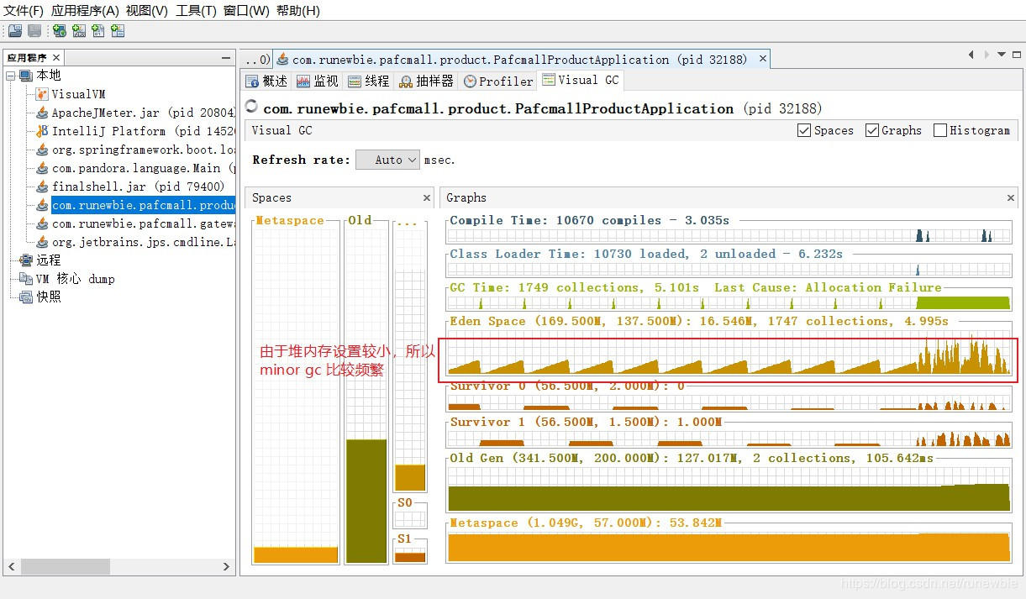This screenshot has height=599, width=1026.
Task: Click the Java icon on the PafcmallProductApplication tab
Action: [x=283, y=60]
